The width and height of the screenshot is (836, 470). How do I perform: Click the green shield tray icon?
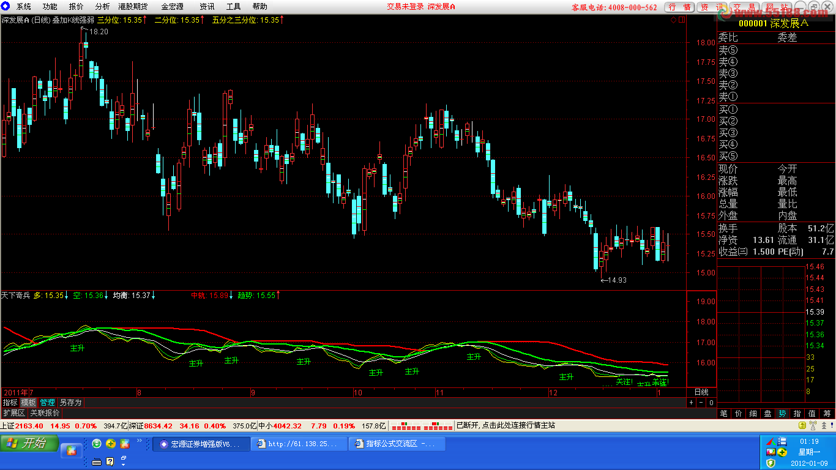771,463
